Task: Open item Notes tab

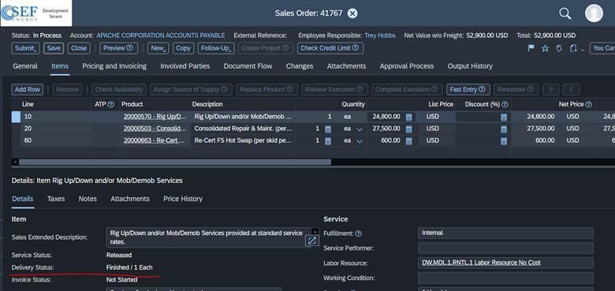Action: click(88, 199)
